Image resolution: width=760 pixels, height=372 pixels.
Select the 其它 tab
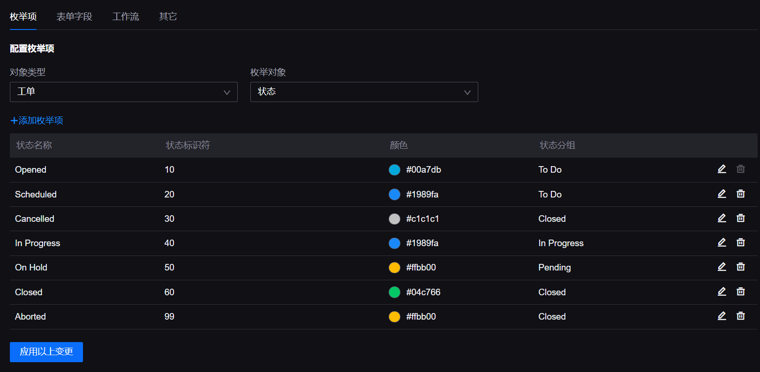[x=167, y=17]
